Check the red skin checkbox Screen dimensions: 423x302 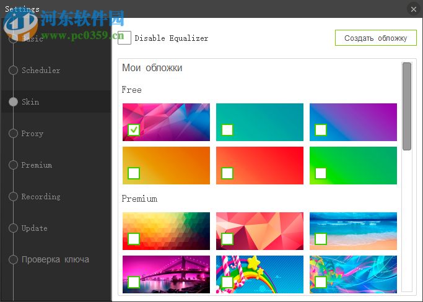[x=227, y=173]
